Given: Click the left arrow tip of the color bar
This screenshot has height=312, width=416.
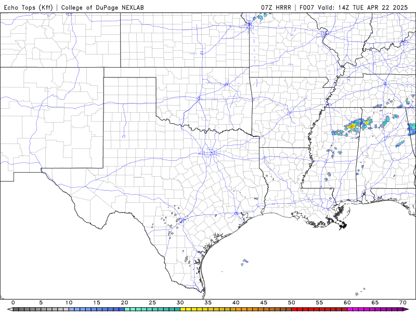Looking at the screenshot, I should [10, 309].
